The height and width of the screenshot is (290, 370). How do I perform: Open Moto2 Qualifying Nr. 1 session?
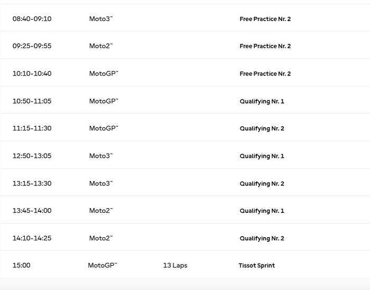pos(262,211)
